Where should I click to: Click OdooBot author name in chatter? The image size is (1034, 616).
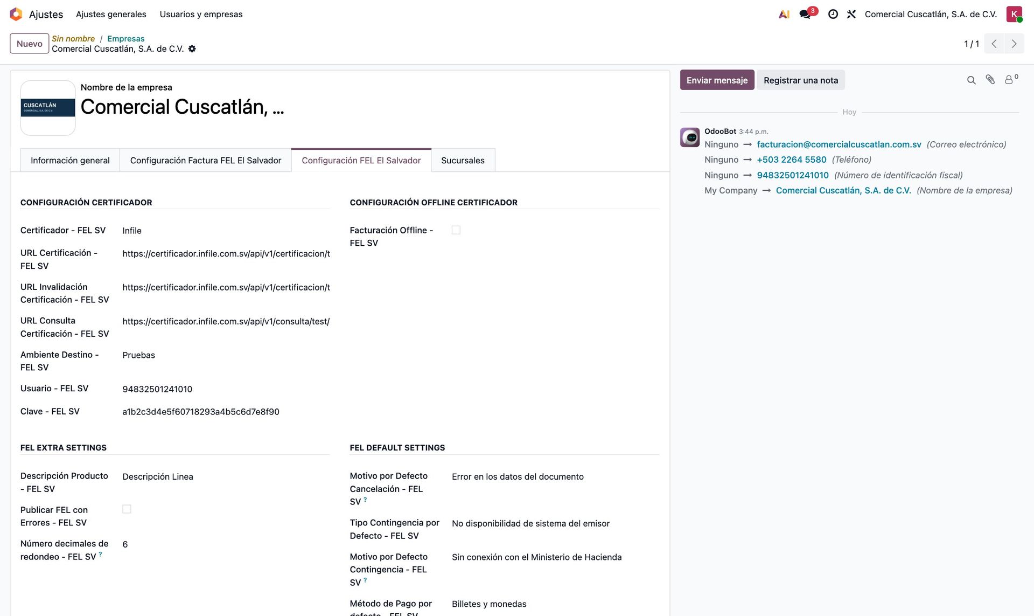tap(720, 131)
